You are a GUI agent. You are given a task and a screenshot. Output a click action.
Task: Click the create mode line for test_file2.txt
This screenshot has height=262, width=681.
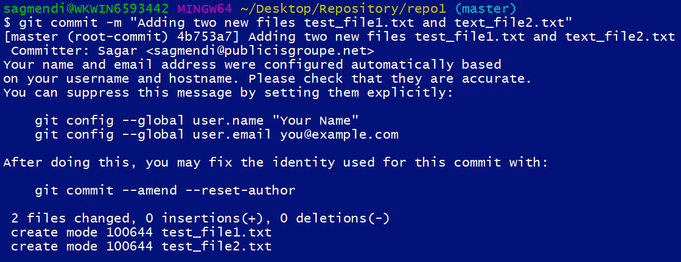coord(142,246)
